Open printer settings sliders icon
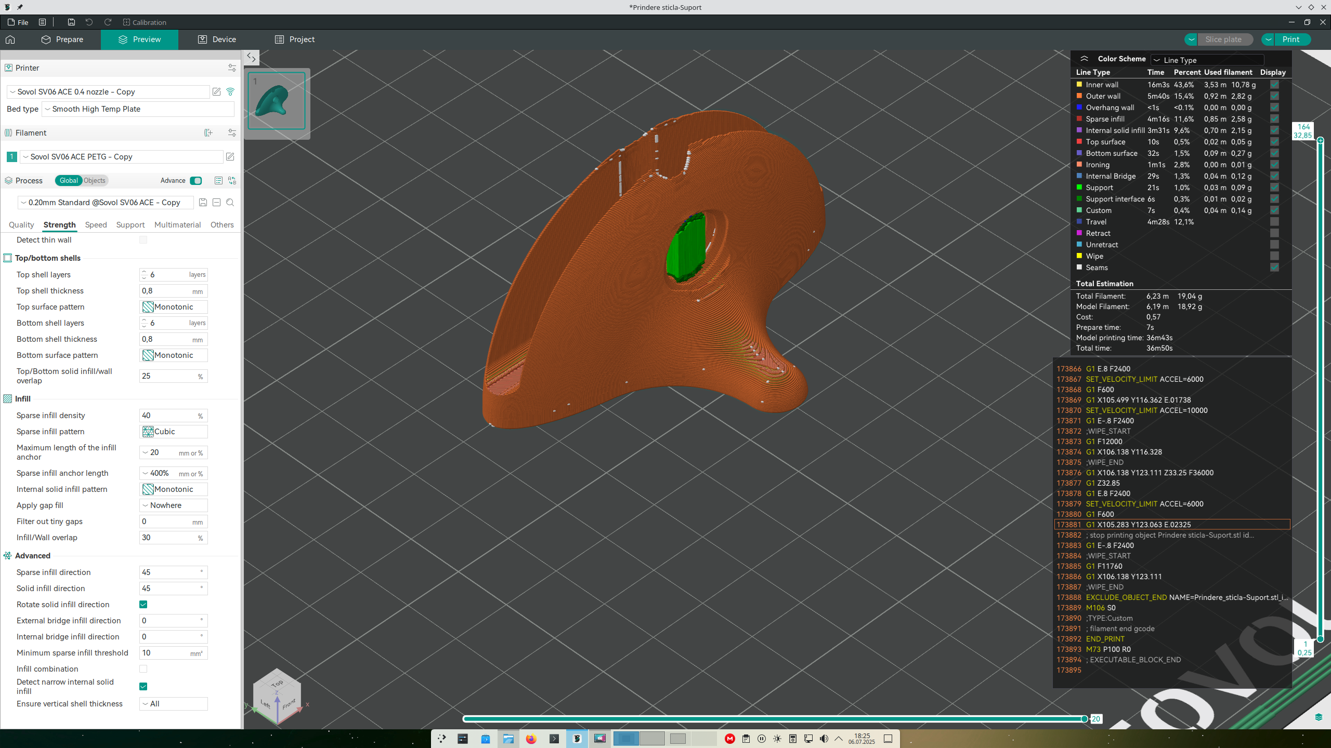This screenshot has height=748, width=1331. (232, 68)
